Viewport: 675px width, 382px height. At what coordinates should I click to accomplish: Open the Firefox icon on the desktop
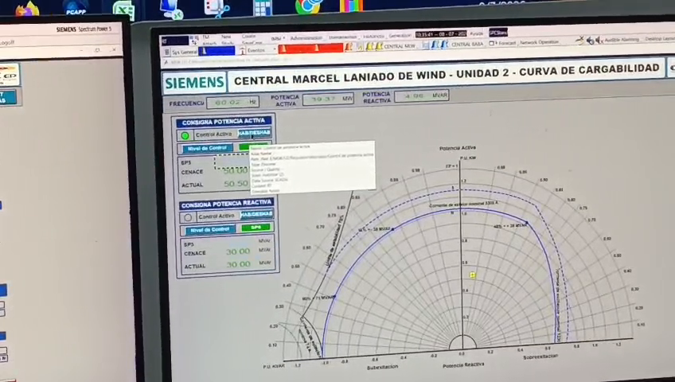(x=27, y=8)
